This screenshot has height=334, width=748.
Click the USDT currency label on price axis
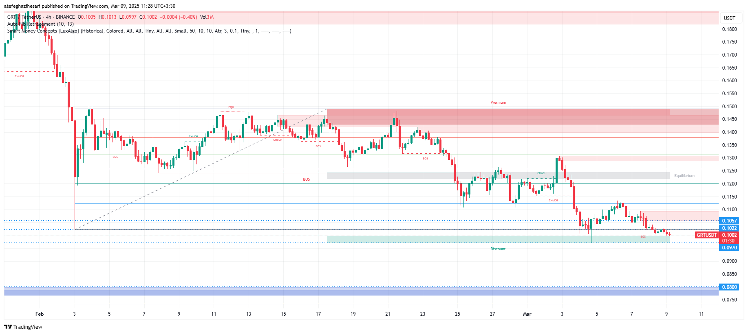[730, 18]
